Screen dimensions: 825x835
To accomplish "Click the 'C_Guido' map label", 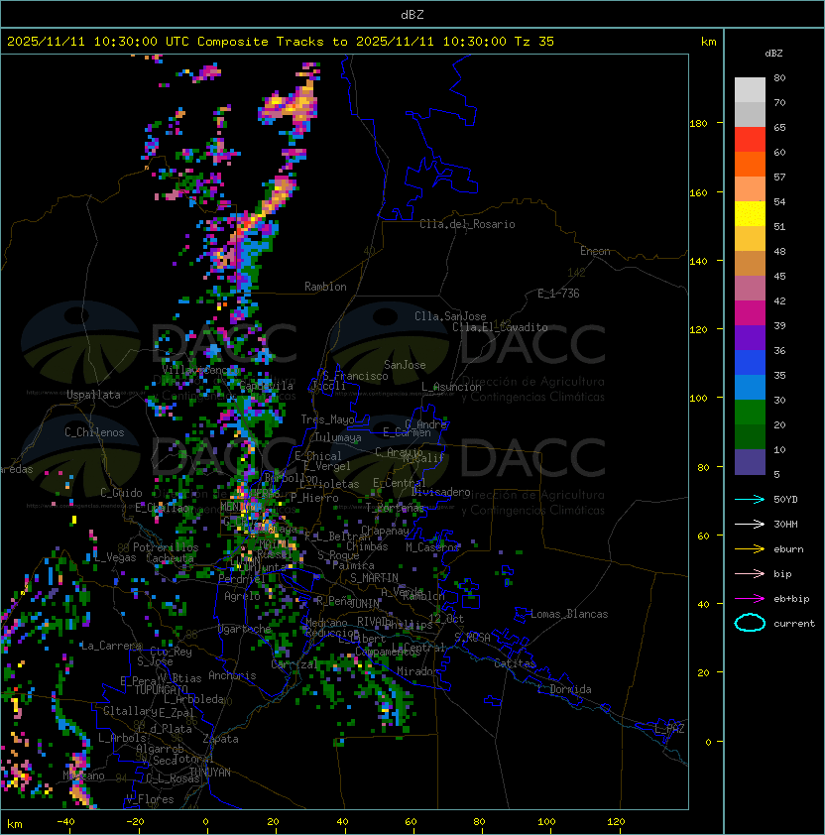I will click(x=121, y=493).
